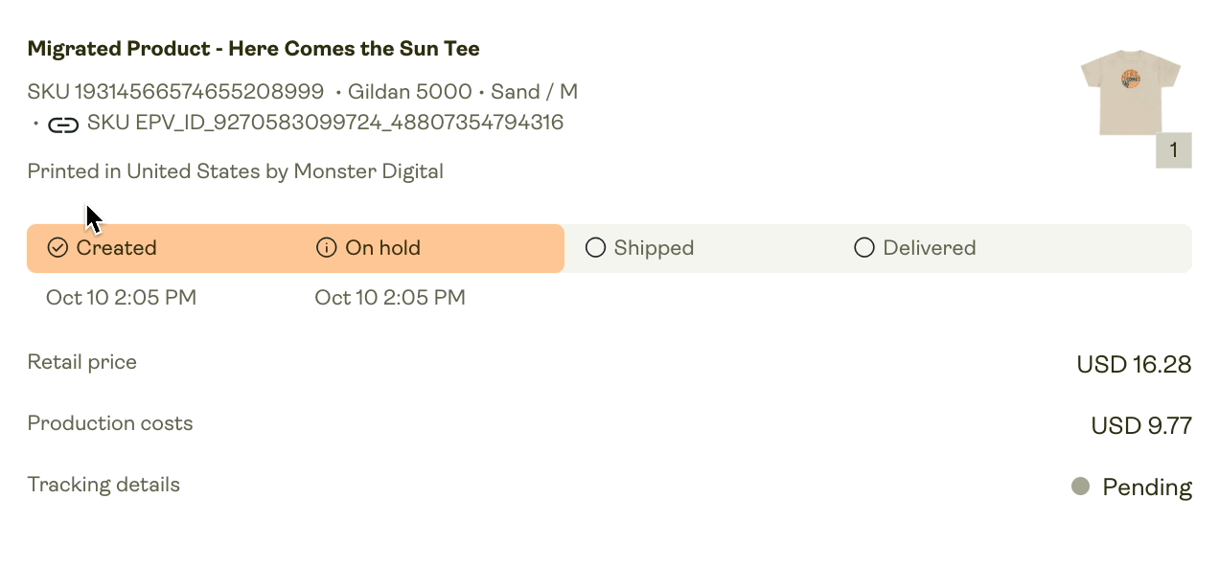This screenshot has height=567, width=1219.
Task: Click the production costs USD 9.77 value
Action: [x=1141, y=426]
